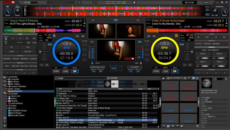Toggle PFL for the right mixer channel
Screen dimensions: 230x130
click(140, 42)
